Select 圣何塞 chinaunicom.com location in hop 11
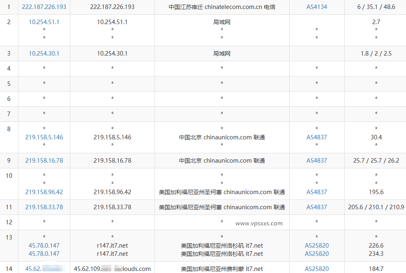406x273 pixels. (x=222, y=207)
